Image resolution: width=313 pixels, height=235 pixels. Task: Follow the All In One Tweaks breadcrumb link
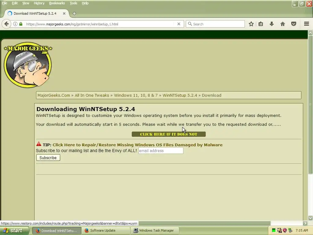click(92, 95)
